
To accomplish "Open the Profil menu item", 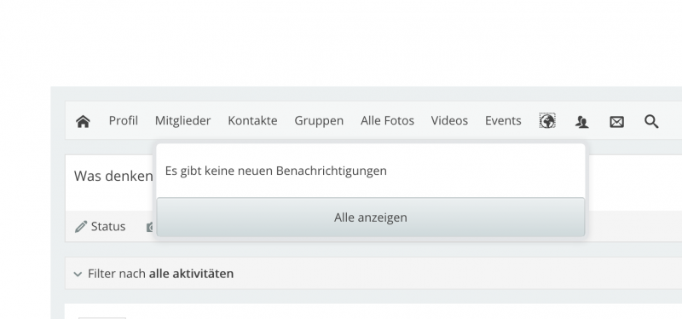I will click(123, 120).
